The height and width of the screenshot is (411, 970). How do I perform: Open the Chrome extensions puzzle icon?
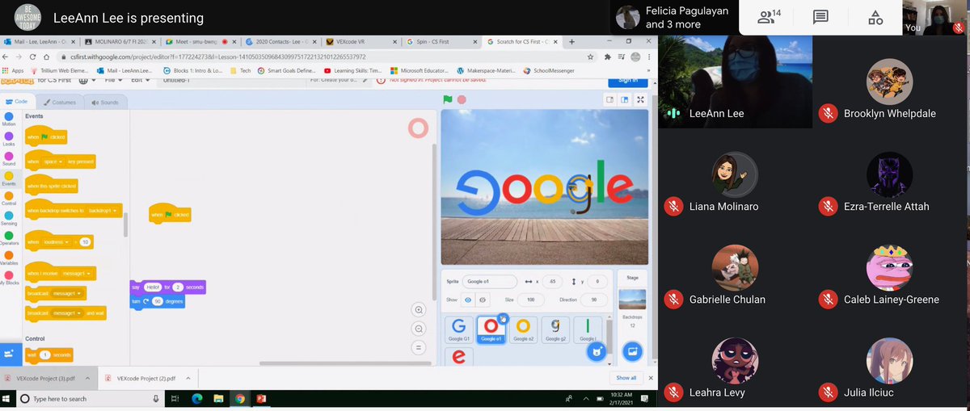click(x=608, y=57)
